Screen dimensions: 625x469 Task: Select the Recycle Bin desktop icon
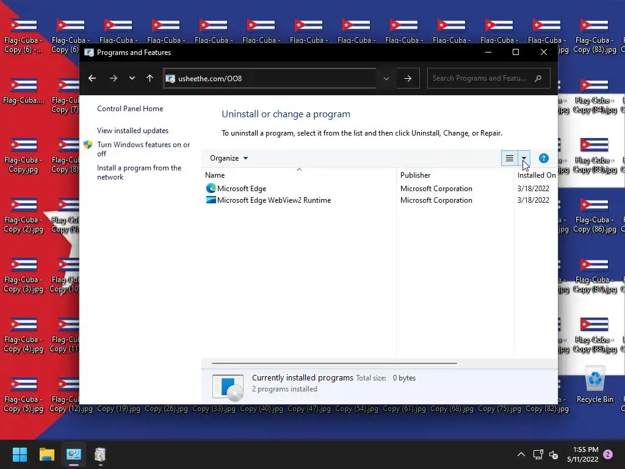[594, 385]
